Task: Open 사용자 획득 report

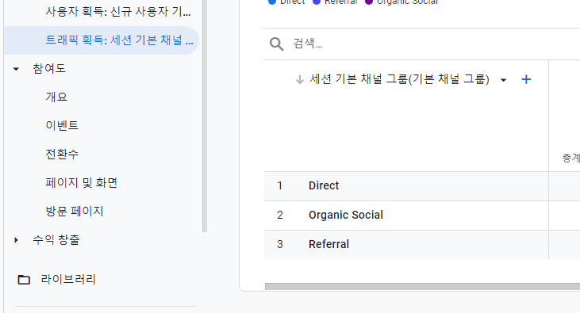Action: (118, 12)
